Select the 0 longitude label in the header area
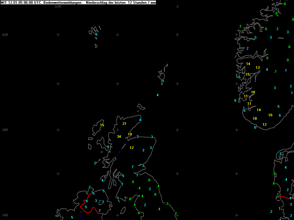Screen dimensions: 294x220 [x=177, y=7]
